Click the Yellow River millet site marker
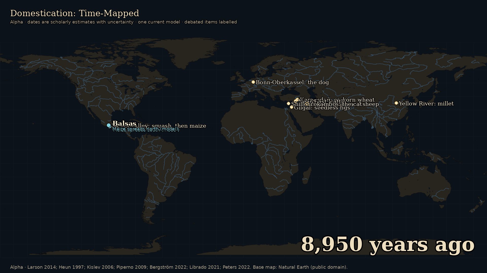 pyautogui.click(x=396, y=103)
